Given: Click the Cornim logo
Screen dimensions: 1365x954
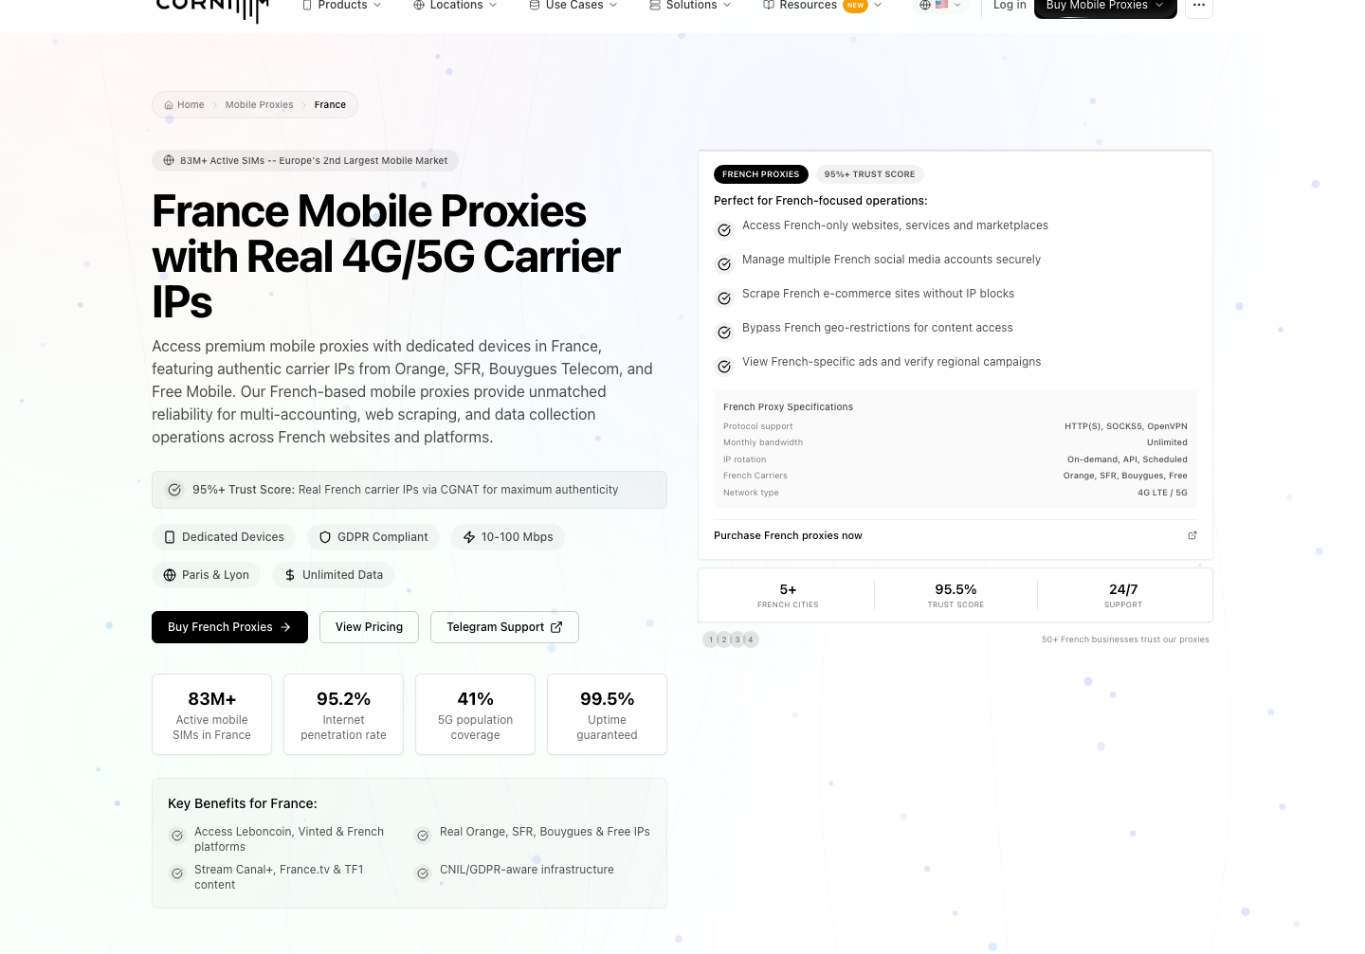Looking at the screenshot, I should click(212, 8).
